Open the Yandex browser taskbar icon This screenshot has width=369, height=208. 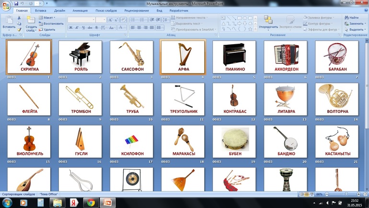(74, 202)
